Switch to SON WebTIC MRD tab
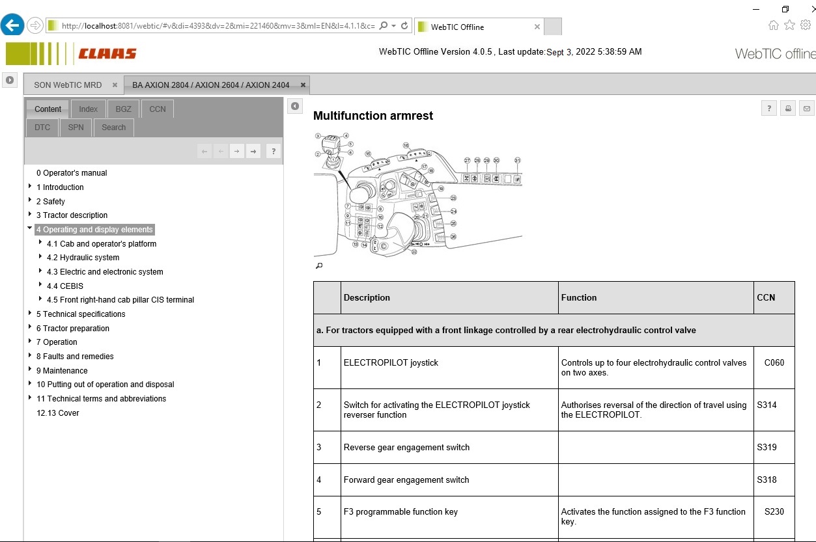 (68, 85)
